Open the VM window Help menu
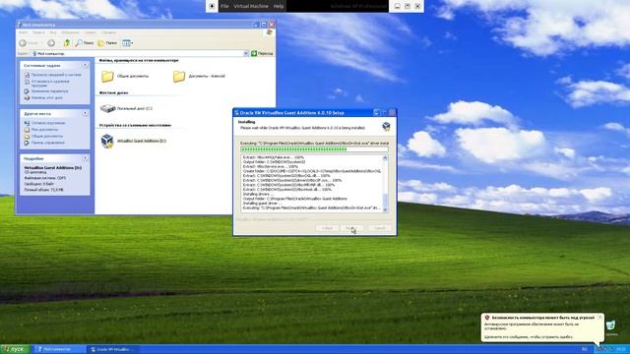 point(279,6)
